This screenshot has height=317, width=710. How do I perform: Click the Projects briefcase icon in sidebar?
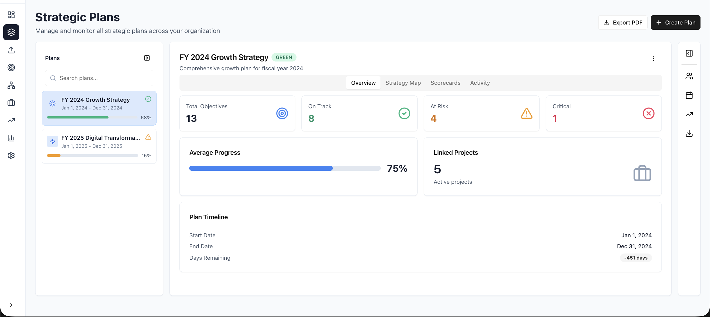(x=11, y=103)
